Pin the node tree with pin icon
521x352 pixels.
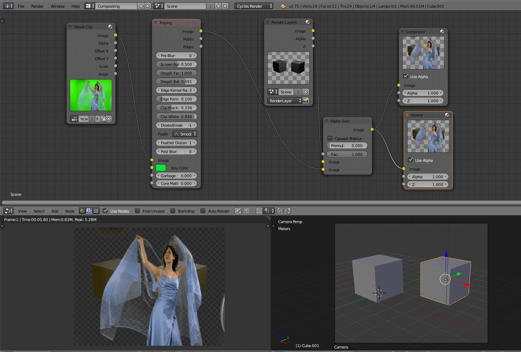pos(238,211)
